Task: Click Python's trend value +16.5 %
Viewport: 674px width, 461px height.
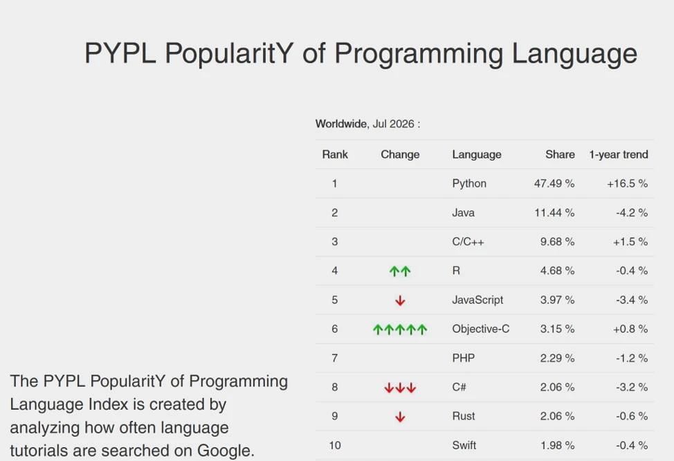Action: pyautogui.click(x=627, y=183)
